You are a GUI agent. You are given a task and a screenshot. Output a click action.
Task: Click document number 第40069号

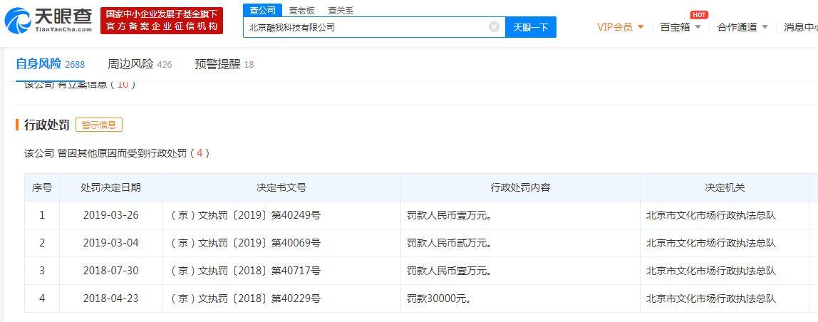[x=296, y=243]
